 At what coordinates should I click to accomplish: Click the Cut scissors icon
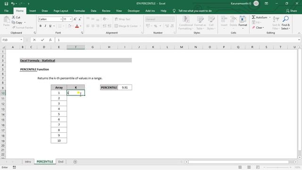point(14,17)
